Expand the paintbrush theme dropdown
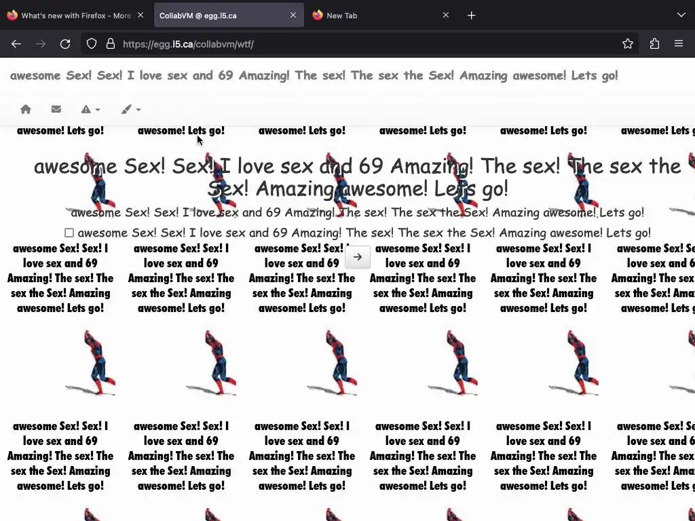The image size is (695, 521). 131,109
